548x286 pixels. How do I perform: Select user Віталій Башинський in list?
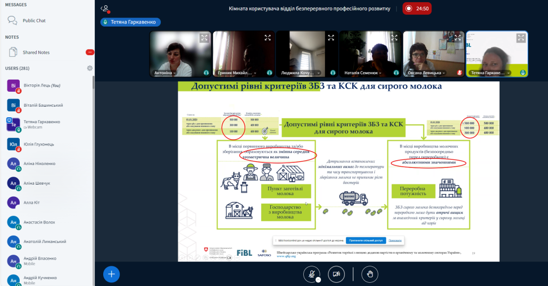click(43, 105)
